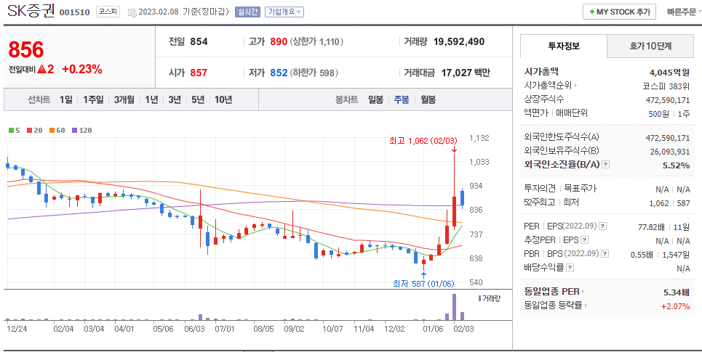Screen dimensions: 702x352
Task: Click the red 20 moving average swatch
Action: coord(30,131)
